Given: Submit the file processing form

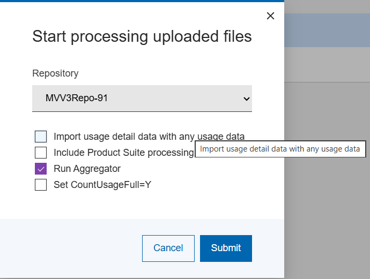Looking at the screenshot, I should coord(226,248).
